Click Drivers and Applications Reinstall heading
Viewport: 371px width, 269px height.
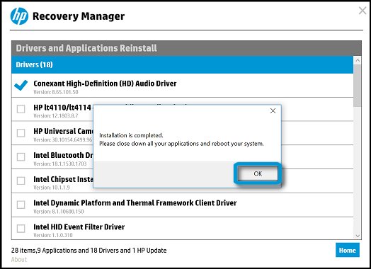(x=86, y=48)
